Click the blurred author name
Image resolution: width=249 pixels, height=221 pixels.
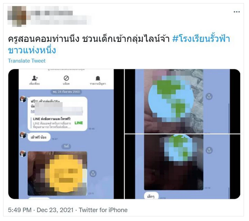pyautogui.click(x=52, y=13)
